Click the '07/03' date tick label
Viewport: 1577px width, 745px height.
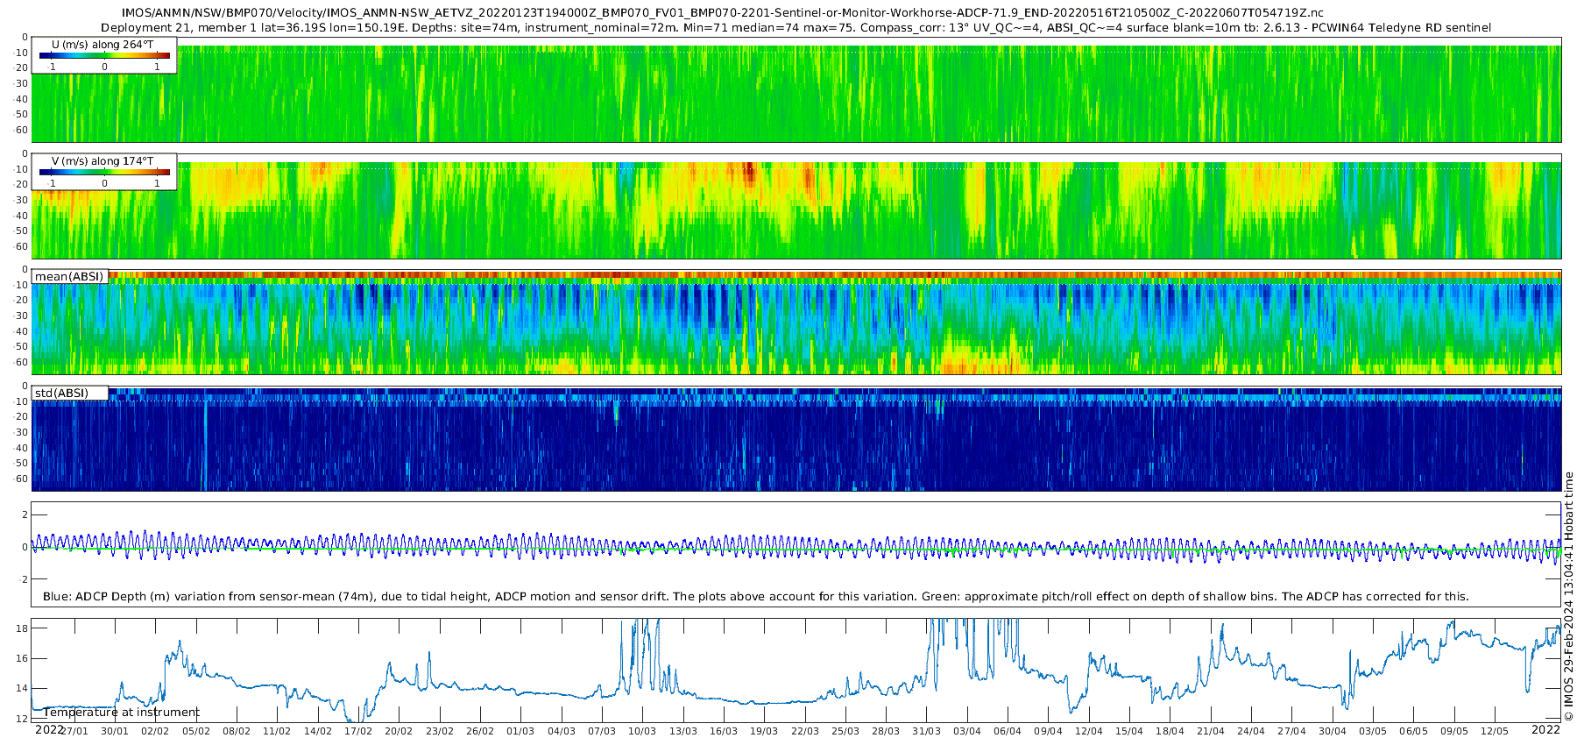602,732
